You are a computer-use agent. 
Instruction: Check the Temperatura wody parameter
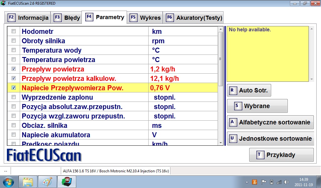click(x=14, y=50)
